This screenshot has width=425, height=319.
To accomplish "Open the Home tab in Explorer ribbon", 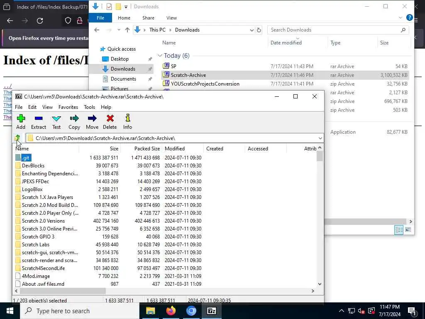I will (x=124, y=18).
